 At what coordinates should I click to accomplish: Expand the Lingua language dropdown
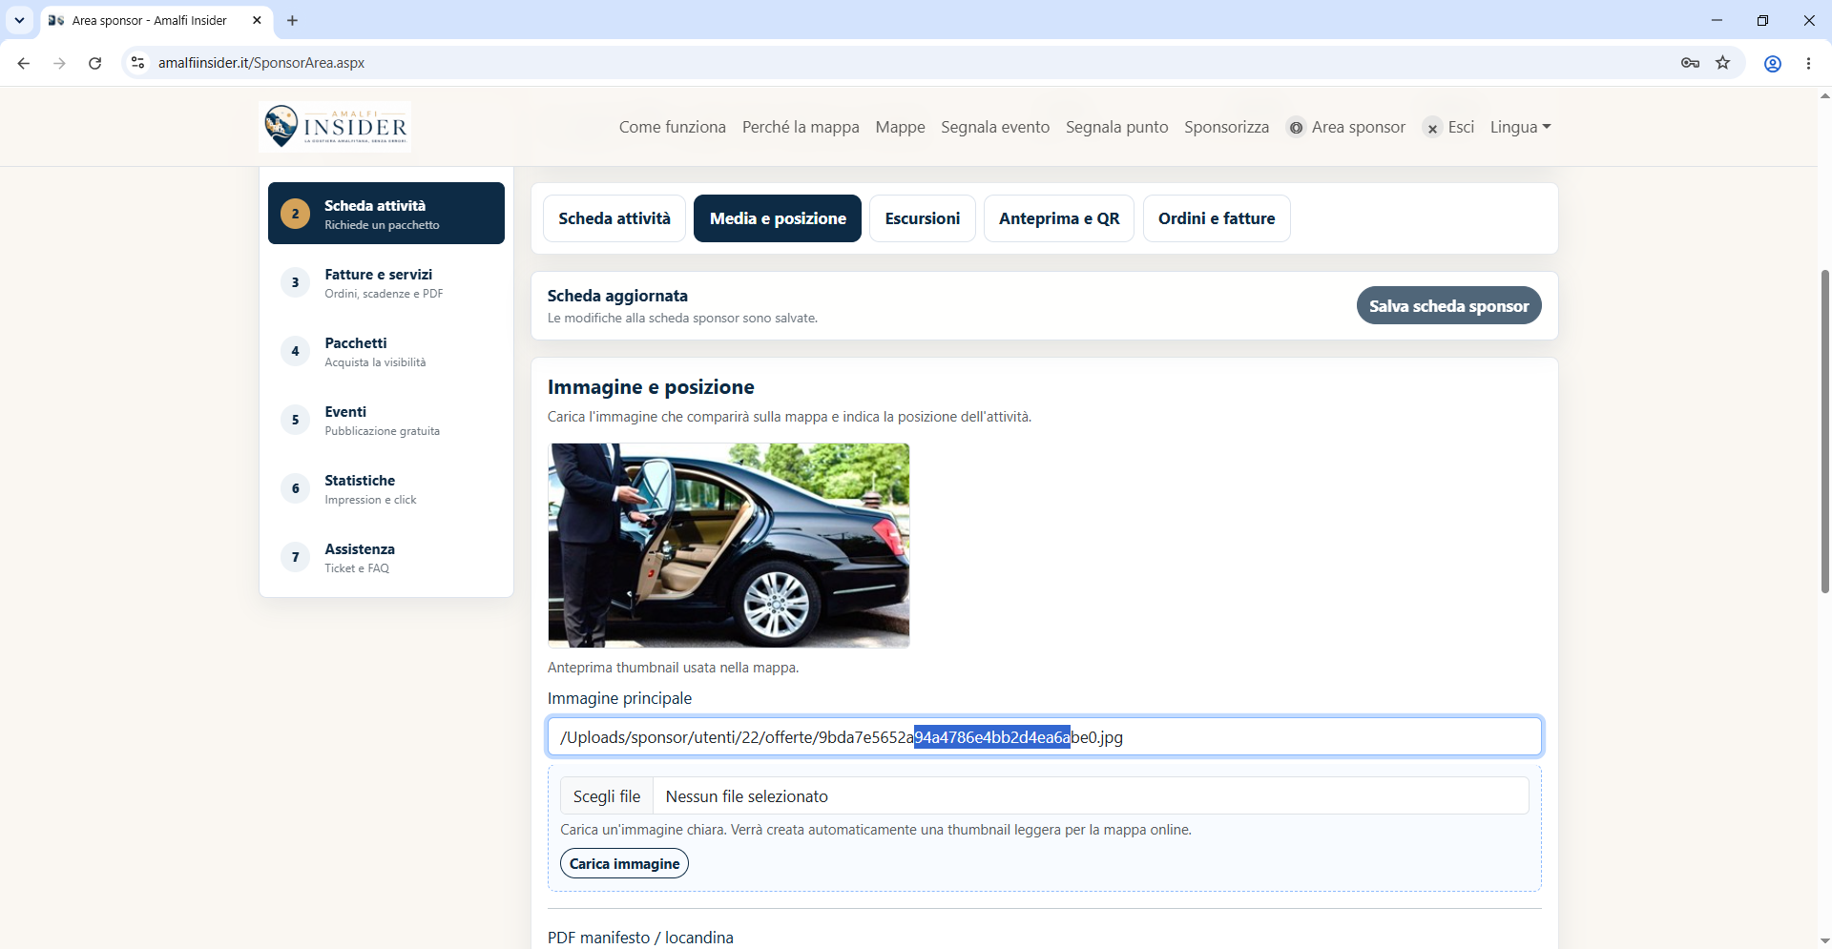[x=1520, y=127]
